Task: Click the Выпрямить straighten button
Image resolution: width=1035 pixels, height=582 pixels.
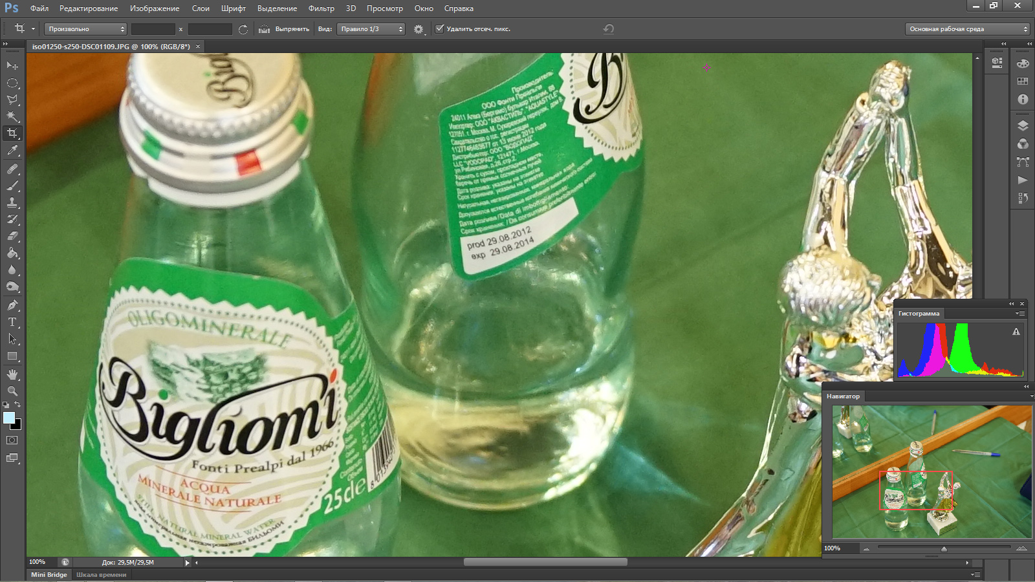Action: [x=284, y=29]
